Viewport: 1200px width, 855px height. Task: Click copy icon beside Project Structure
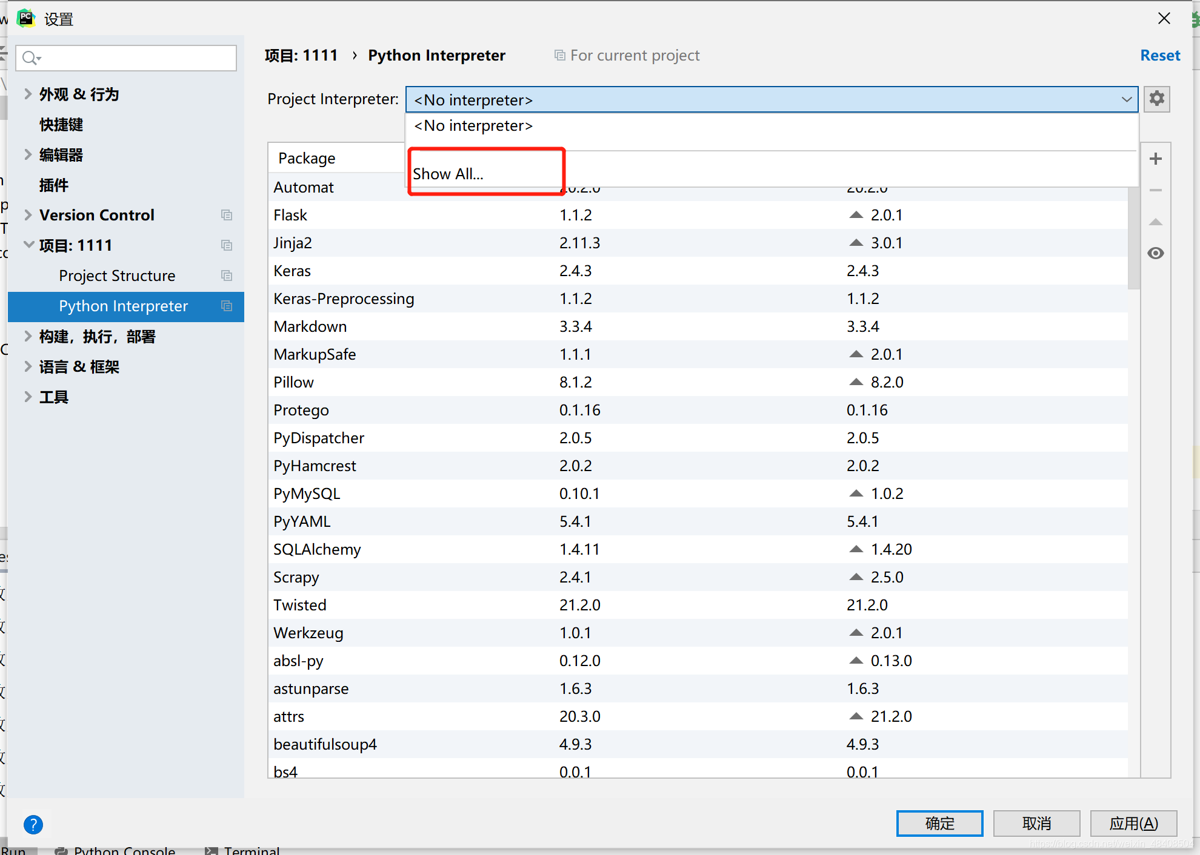227,276
